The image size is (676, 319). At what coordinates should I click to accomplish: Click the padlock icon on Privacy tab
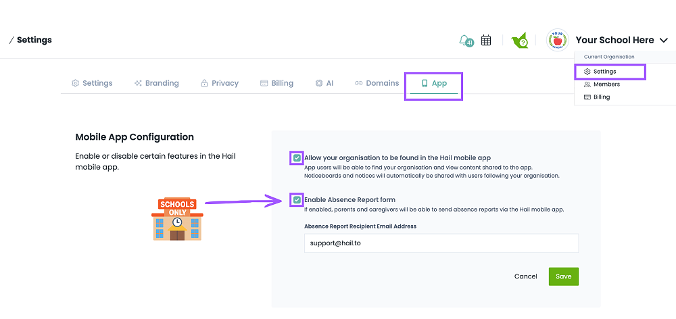[204, 84]
